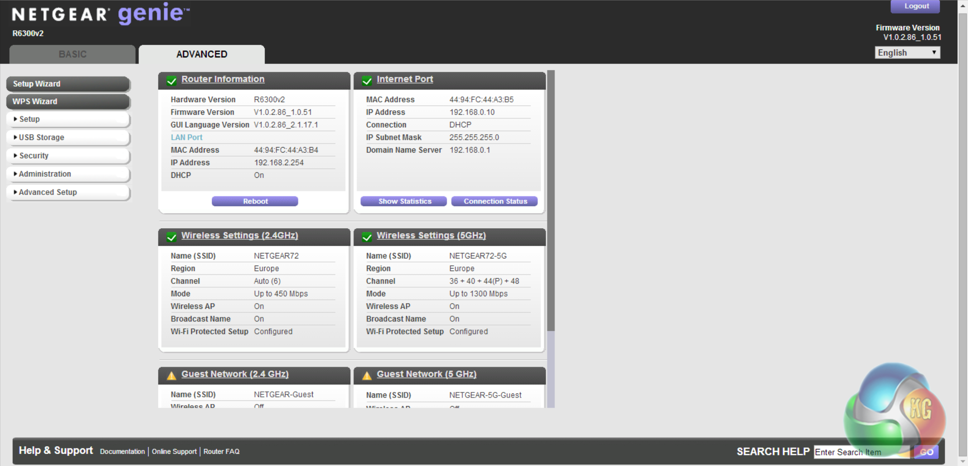Expand the Setup menu section
The width and height of the screenshot is (968, 466).
pos(69,119)
